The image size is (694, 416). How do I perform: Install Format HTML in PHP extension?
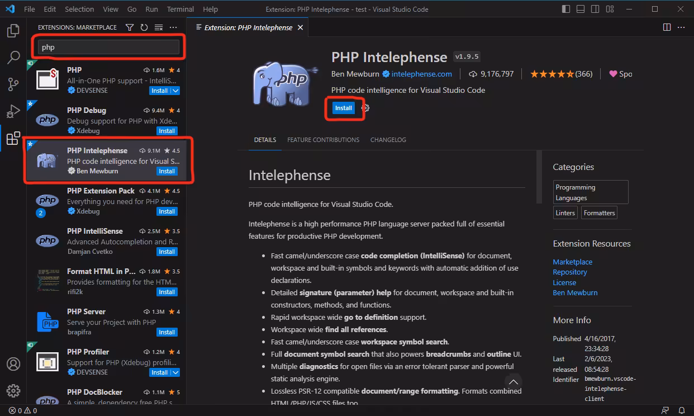(x=167, y=292)
